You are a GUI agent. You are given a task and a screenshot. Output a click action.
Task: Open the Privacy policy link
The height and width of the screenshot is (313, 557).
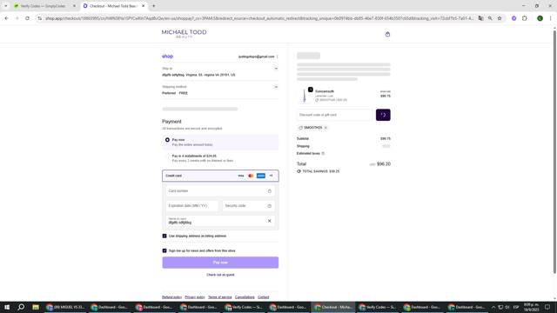pos(195,297)
